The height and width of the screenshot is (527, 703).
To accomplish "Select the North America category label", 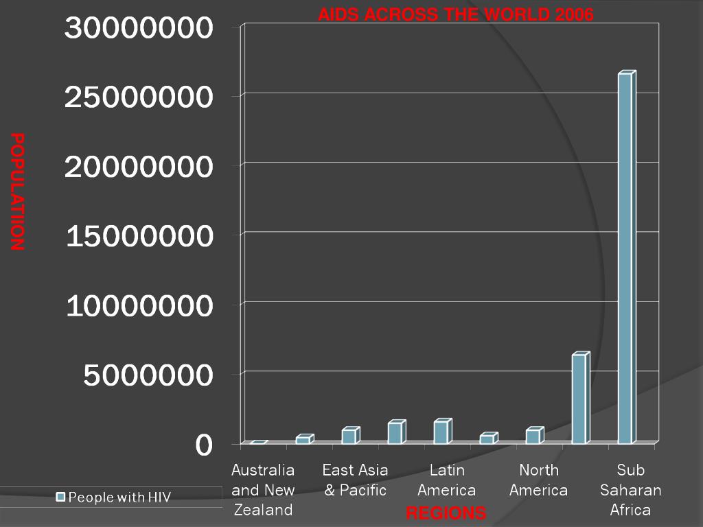I will 538,480.
